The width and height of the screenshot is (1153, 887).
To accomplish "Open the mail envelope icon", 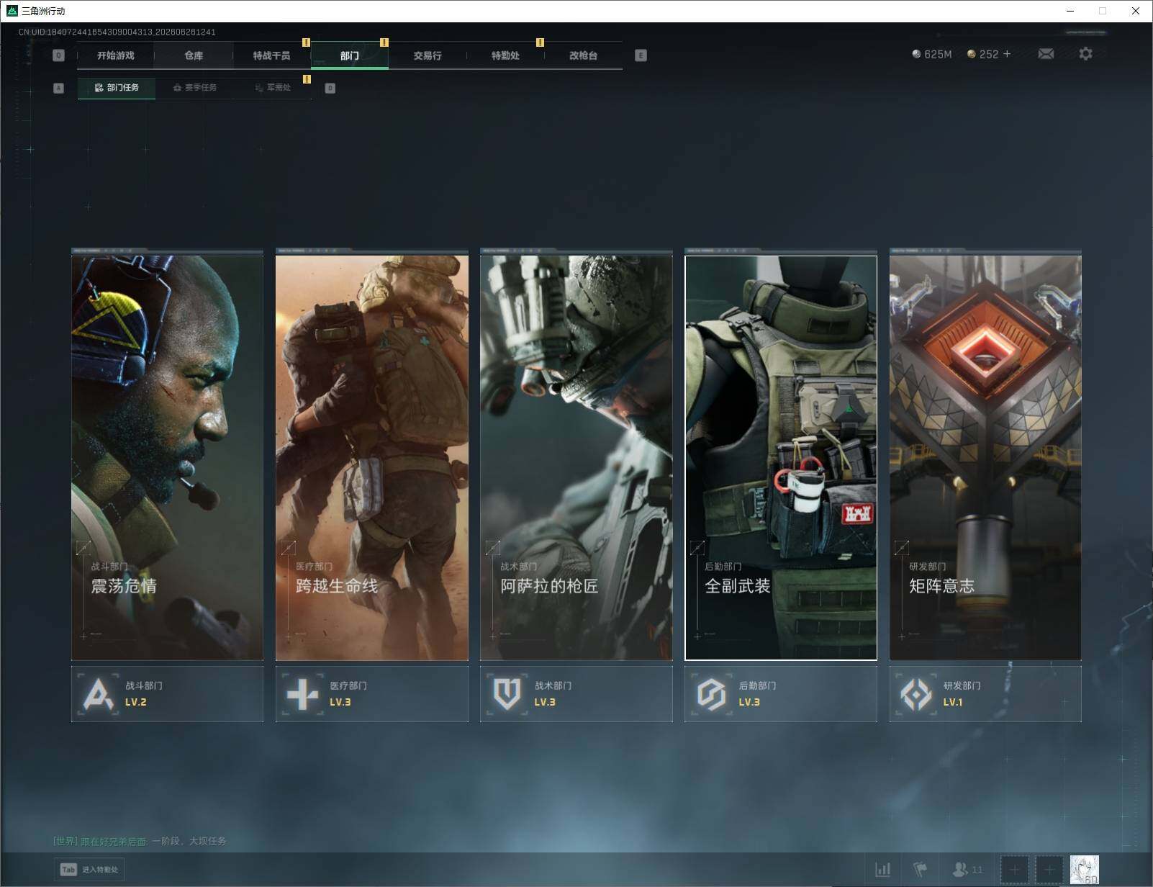I will coord(1046,54).
